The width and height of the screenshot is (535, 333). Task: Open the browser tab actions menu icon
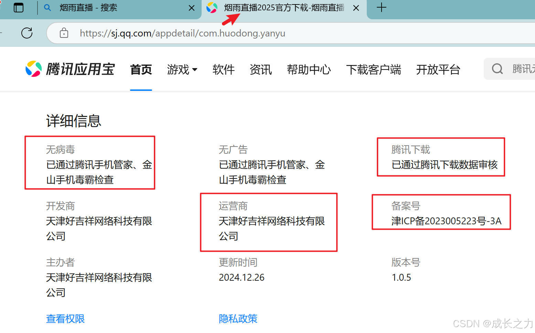click(x=19, y=8)
